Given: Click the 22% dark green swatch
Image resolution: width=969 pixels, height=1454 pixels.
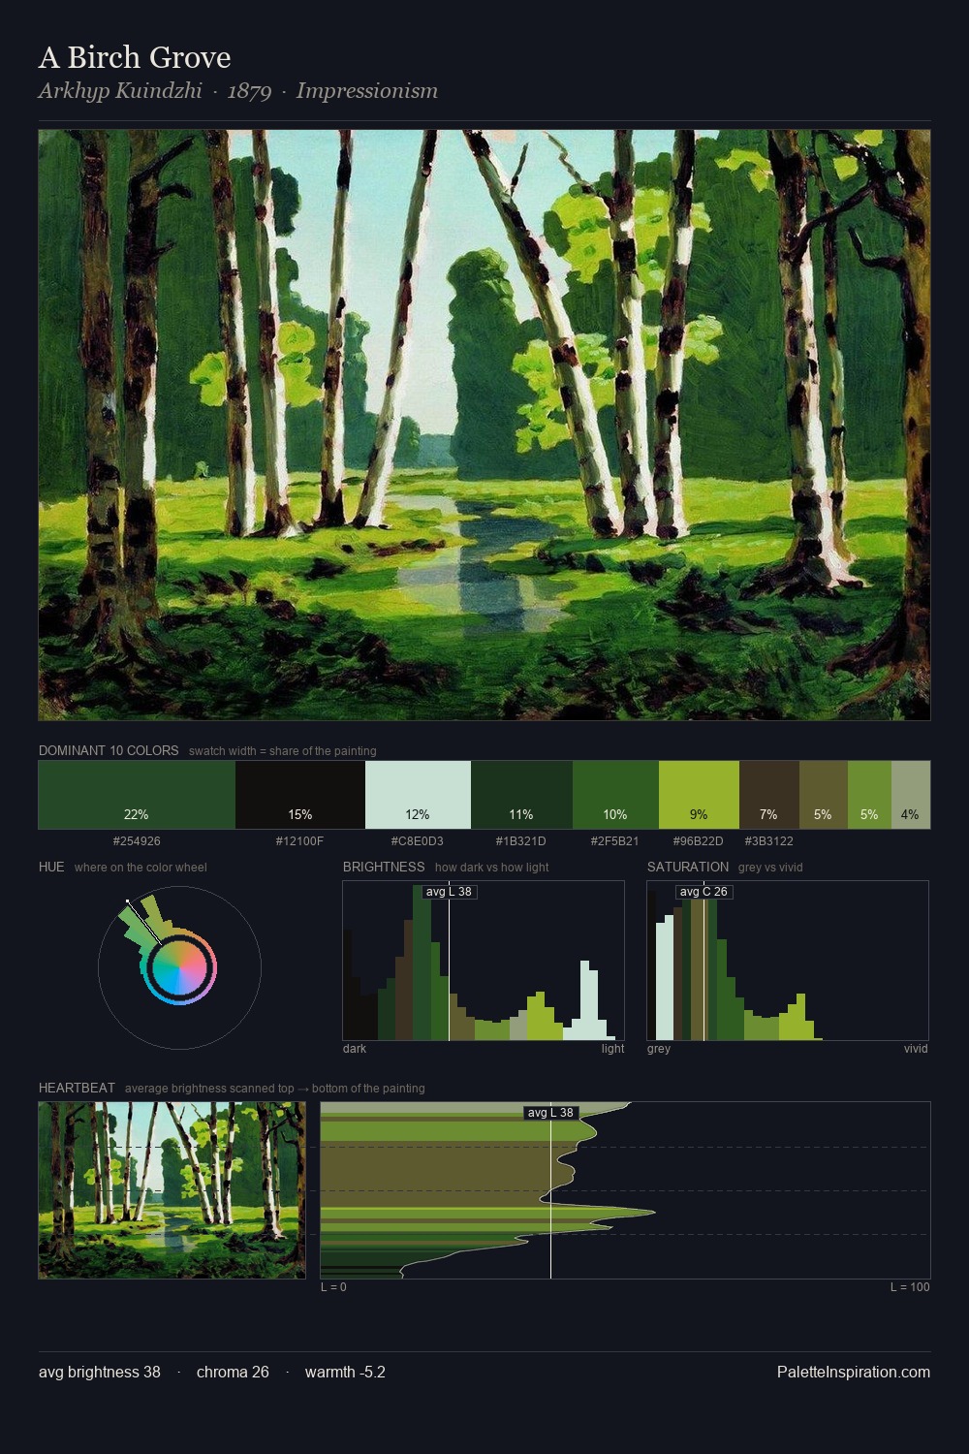Looking at the screenshot, I should (x=137, y=795).
